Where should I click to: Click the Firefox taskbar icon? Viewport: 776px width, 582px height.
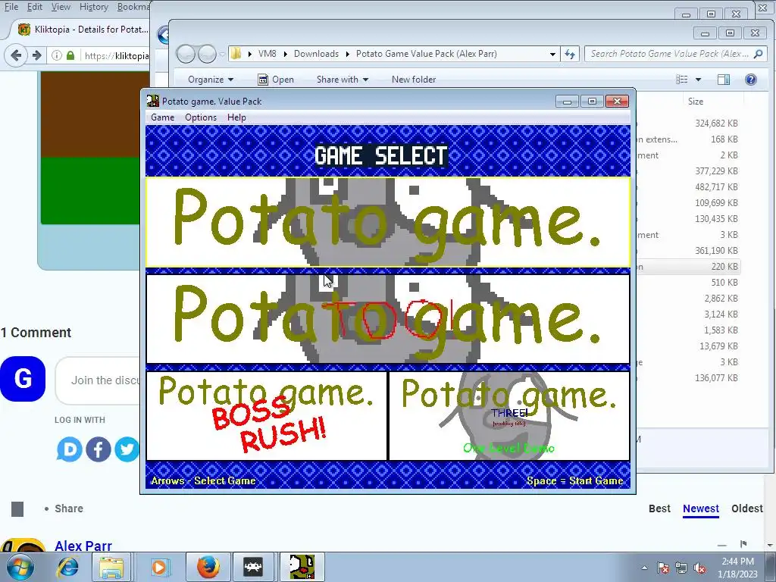click(208, 567)
